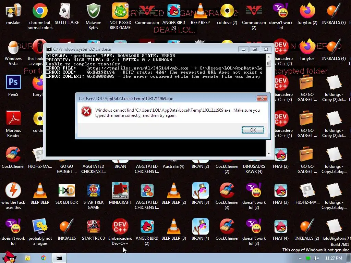
Task: Click the cmd.exe scrollbar down arrow
Action: pyautogui.click(x=269, y=154)
